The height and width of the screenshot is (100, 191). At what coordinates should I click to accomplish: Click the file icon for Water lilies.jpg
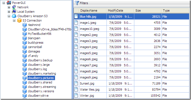76,90
